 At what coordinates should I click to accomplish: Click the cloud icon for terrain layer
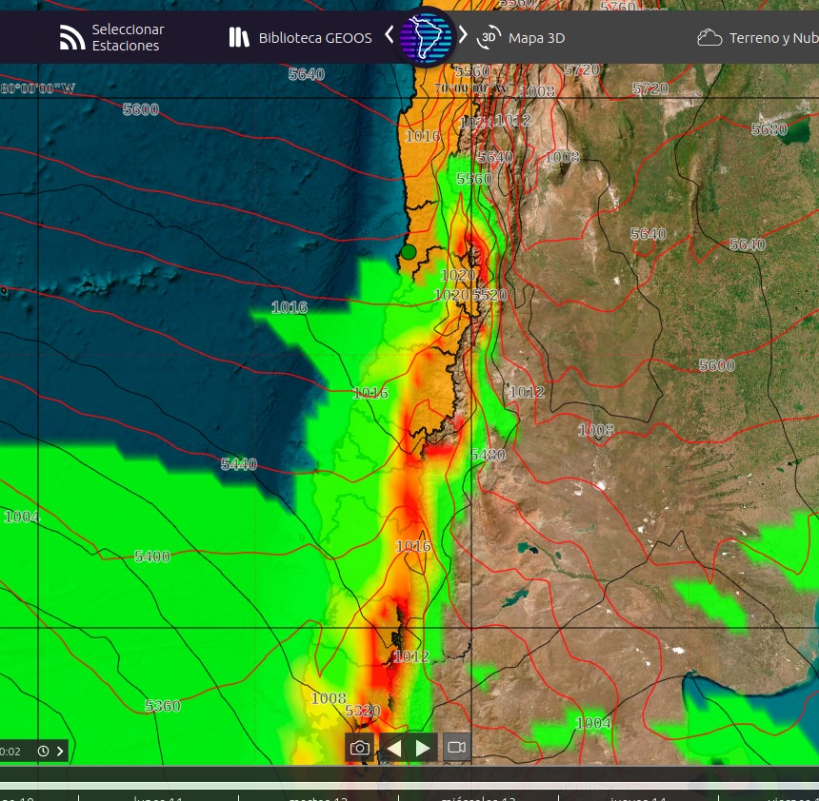click(709, 37)
